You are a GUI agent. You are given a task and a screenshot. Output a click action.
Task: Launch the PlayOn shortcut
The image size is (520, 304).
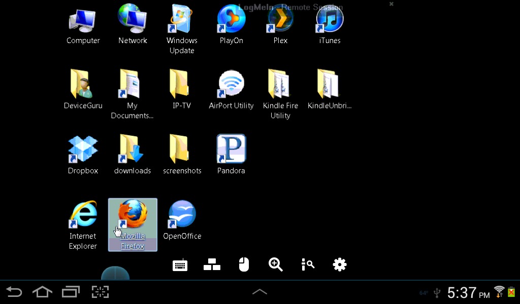click(231, 25)
